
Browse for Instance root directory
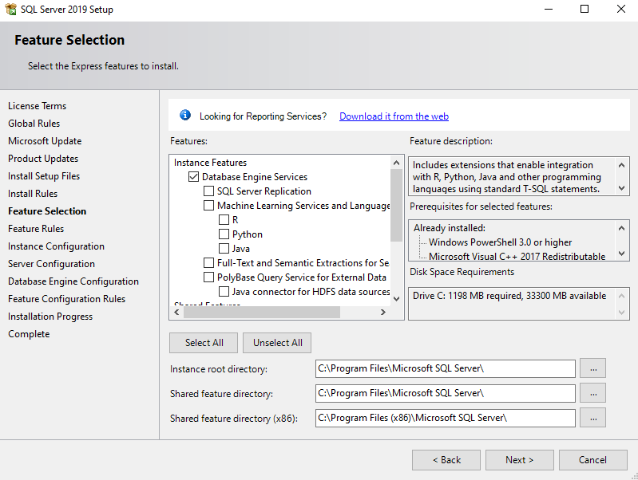pos(592,368)
